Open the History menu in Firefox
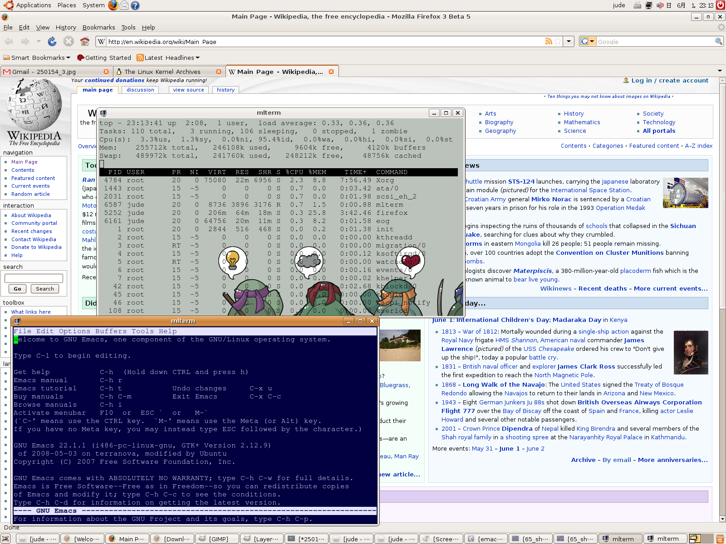The height and width of the screenshot is (544, 726). pyautogui.click(x=66, y=27)
